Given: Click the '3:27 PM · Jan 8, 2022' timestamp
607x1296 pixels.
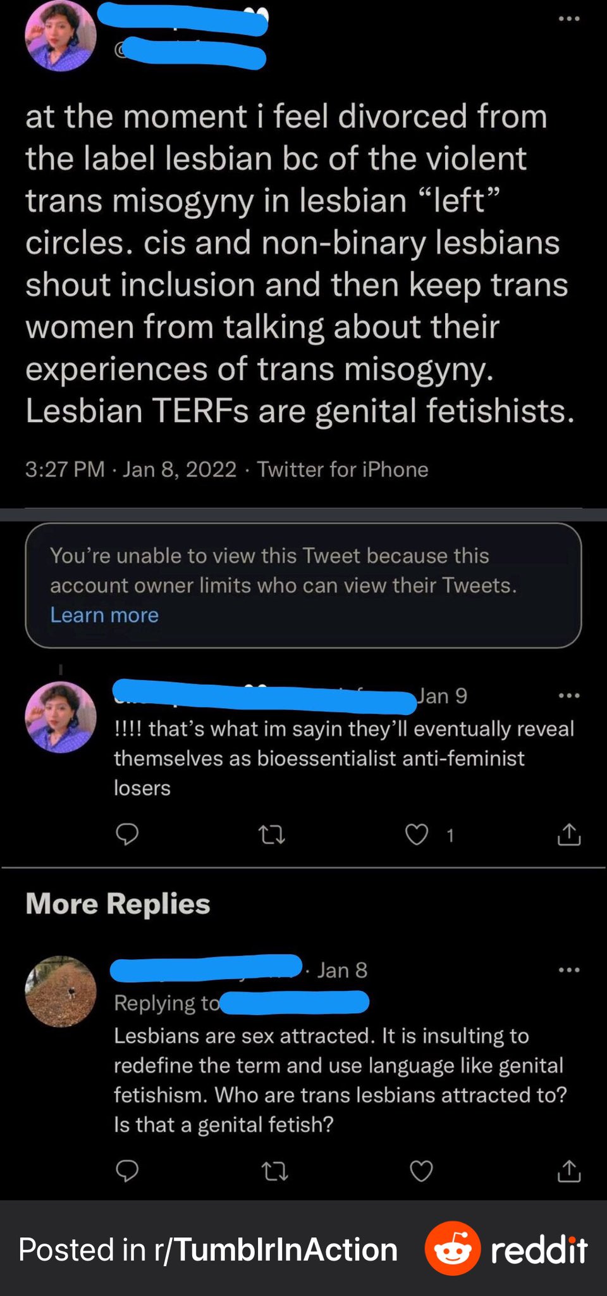Looking at the screenshot, I should pos(131,470).
